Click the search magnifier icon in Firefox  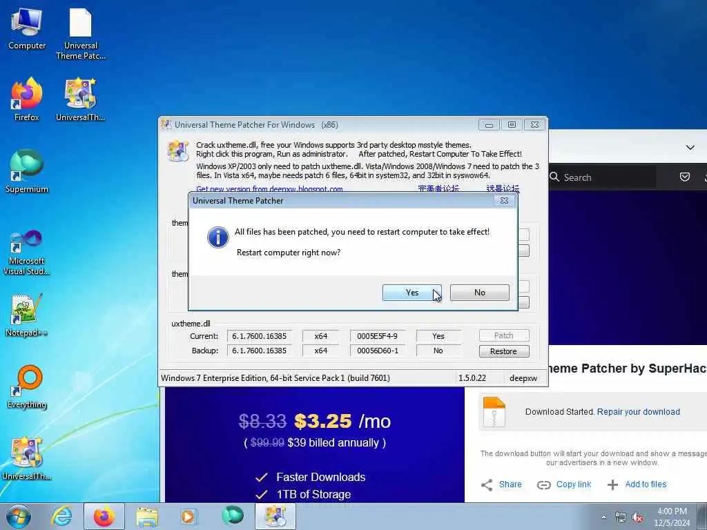(x=554, y=177)
